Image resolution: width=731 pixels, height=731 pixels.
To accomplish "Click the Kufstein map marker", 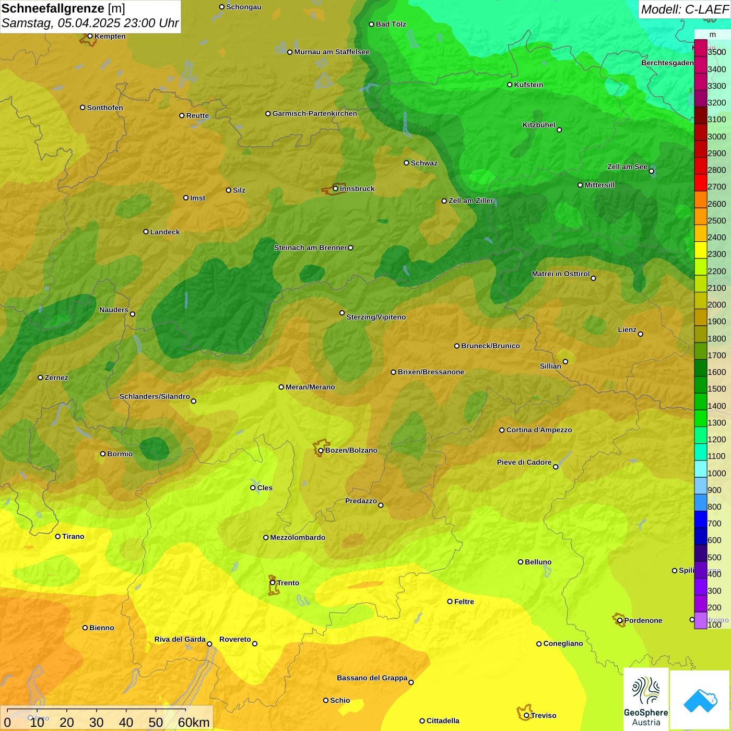I will [510, 85].
